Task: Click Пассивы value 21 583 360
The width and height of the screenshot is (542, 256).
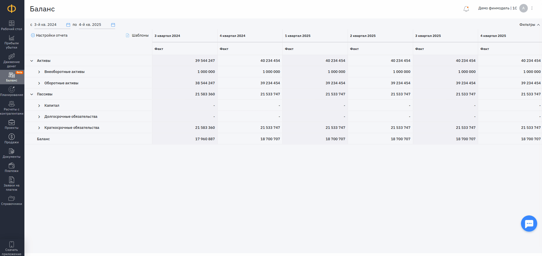Action: (x=205, y=94)
